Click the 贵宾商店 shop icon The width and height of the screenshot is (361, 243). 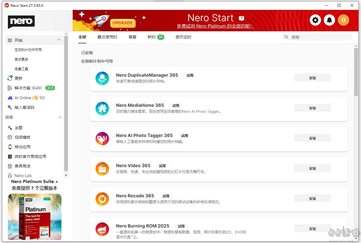pos(10,166)
